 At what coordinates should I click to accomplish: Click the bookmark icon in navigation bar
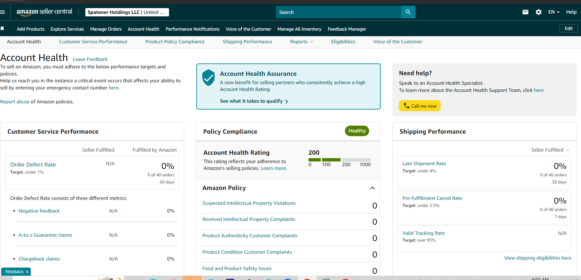[2, 28]
